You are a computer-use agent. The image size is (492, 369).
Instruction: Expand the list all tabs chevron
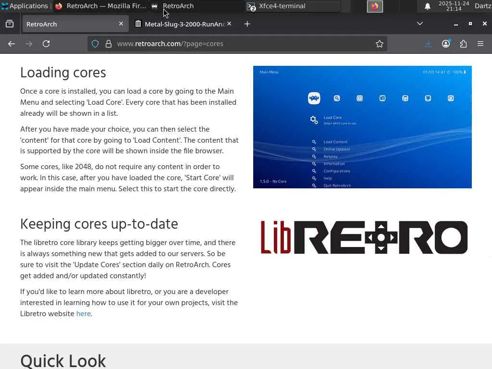[420, 24]
